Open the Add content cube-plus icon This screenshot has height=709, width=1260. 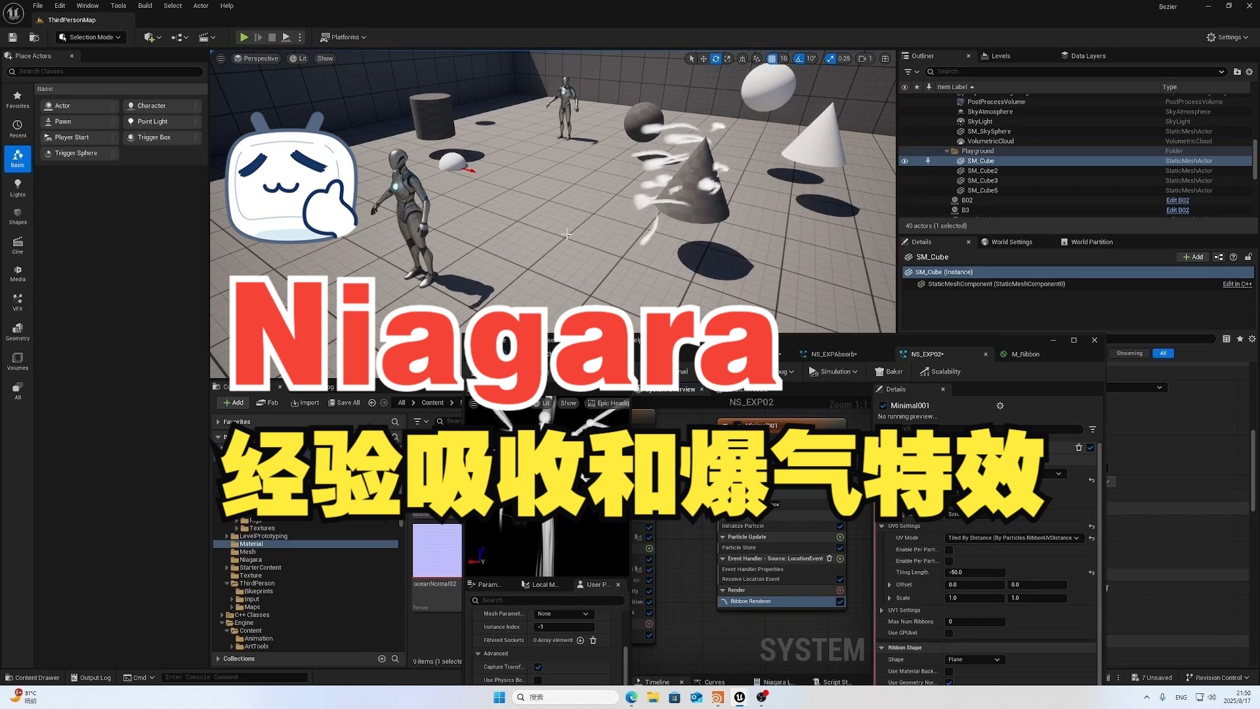tap(152, 37)
